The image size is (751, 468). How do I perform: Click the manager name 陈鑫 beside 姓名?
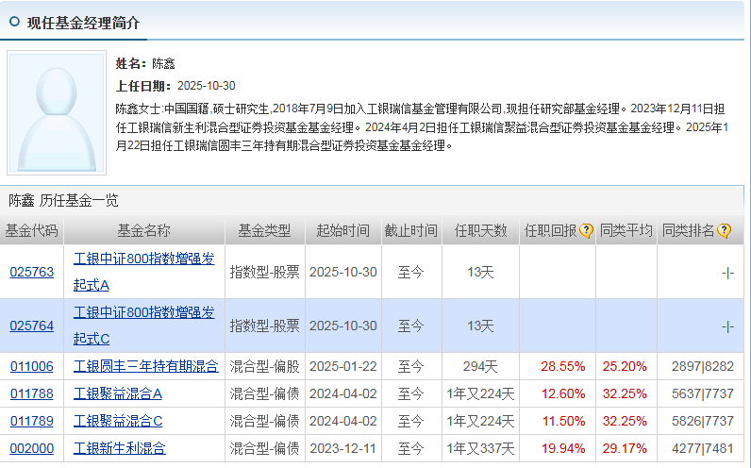[x=163, y=64]
